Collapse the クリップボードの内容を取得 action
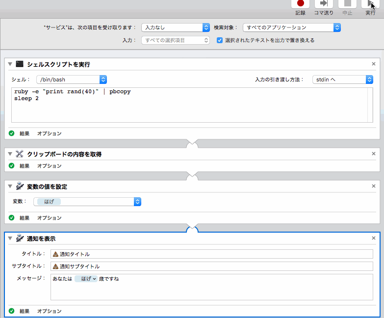The image size is (384, 318). click(x=10, y=154)
